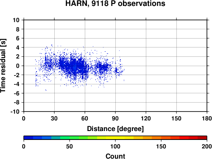The width and height of the screenshot is (212, 159).
Task: Click the Distance [degree] axis label
Action: click(x=115, y=129)
